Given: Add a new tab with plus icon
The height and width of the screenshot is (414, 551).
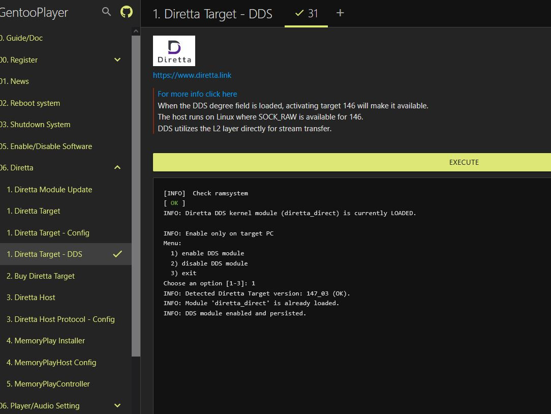Looking at the screenshot, I should [x=340, y=13].
